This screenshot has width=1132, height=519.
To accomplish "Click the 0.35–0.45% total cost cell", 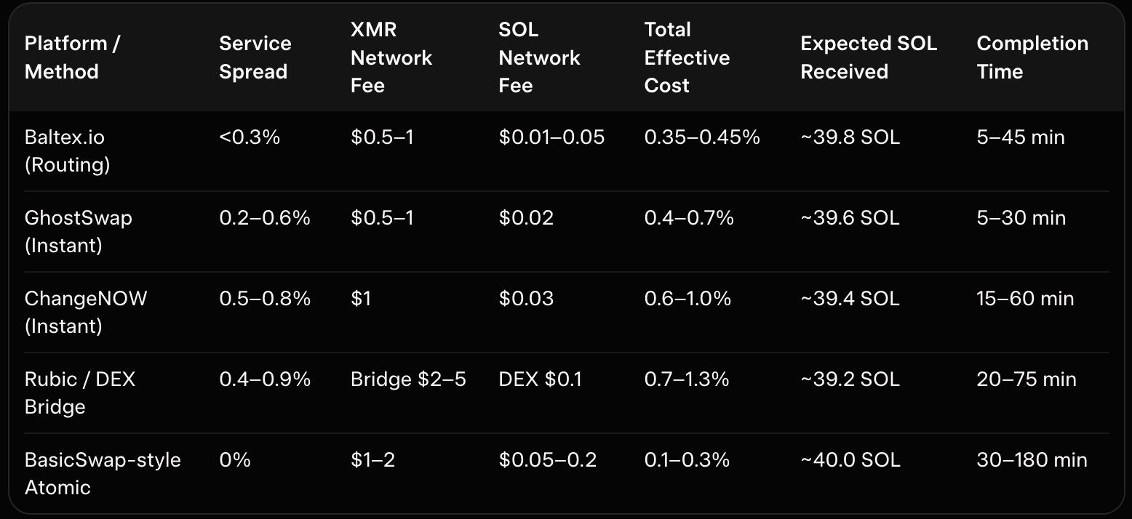I will (702, 137).
